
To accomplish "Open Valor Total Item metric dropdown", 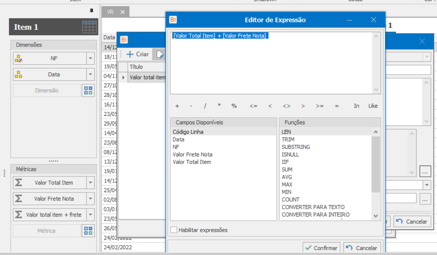I will [x=91, y=183].
